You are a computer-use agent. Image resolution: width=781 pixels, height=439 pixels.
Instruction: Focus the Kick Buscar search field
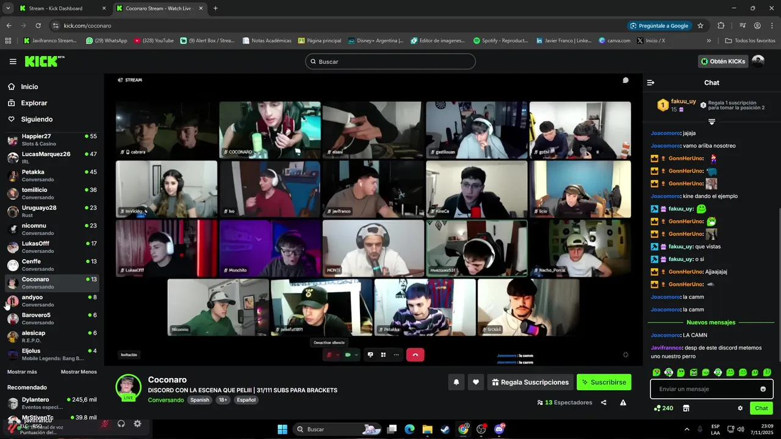(390, 62)
